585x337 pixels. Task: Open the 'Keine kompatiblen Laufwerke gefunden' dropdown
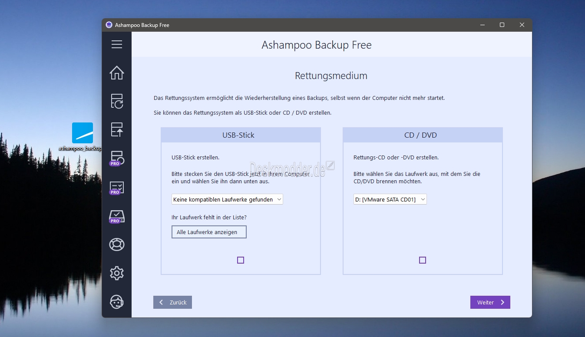pyautogui.click(x=227, y=199)
